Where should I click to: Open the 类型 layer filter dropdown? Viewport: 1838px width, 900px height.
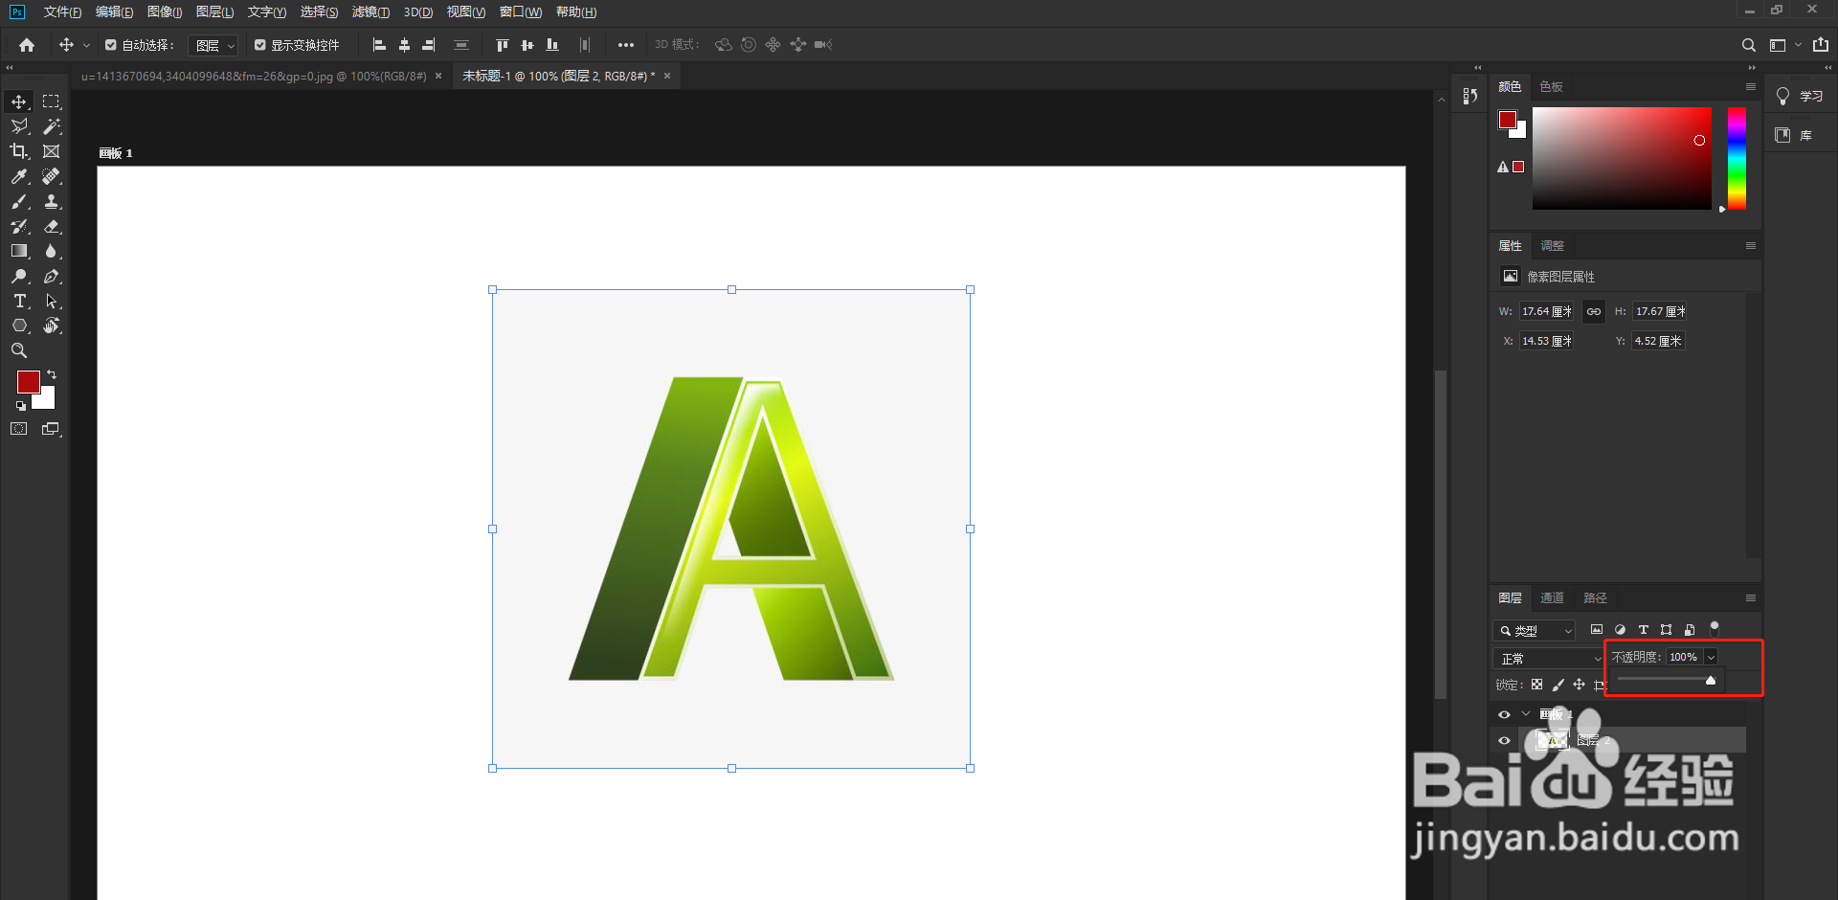(x=1535, y=630)
